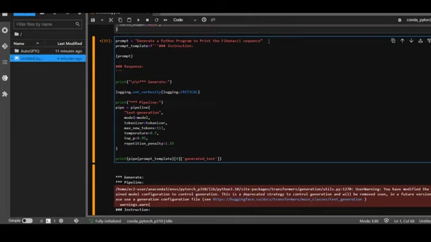431x242 pixels.
Task: Click the cell execution prompt [15]
Action: coord(106,41)
